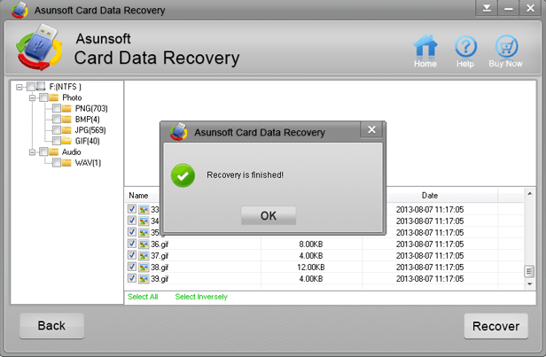546x357 pixels.
Task: Click the image icon of 37.gif
Action: click(144, 256)
